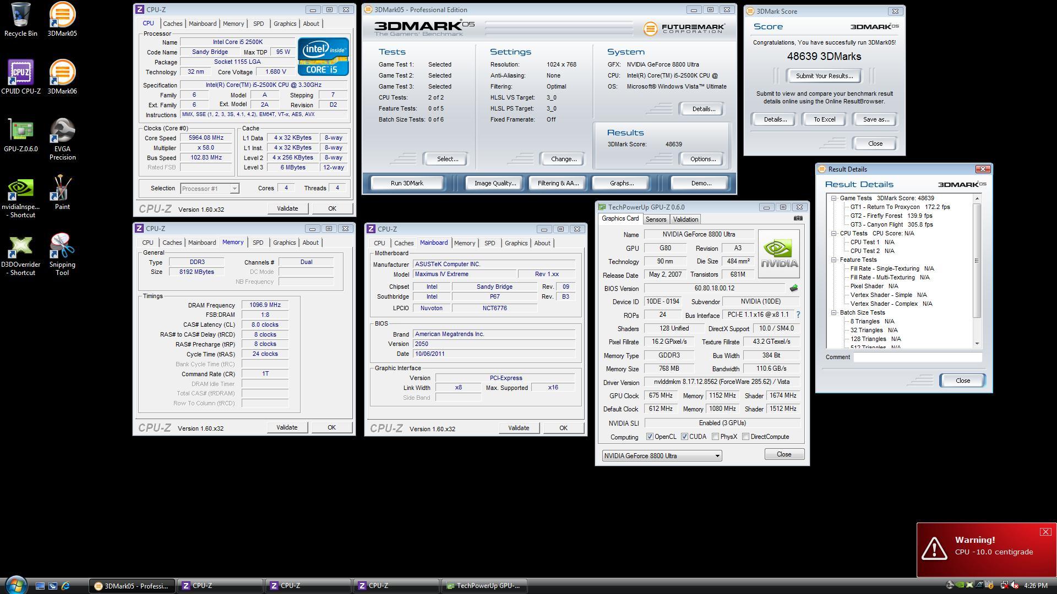Click the D3DOverrider X tray icon
This screenshot has height=594, width=1057.
pyautogui.click(x=969, y=585)
